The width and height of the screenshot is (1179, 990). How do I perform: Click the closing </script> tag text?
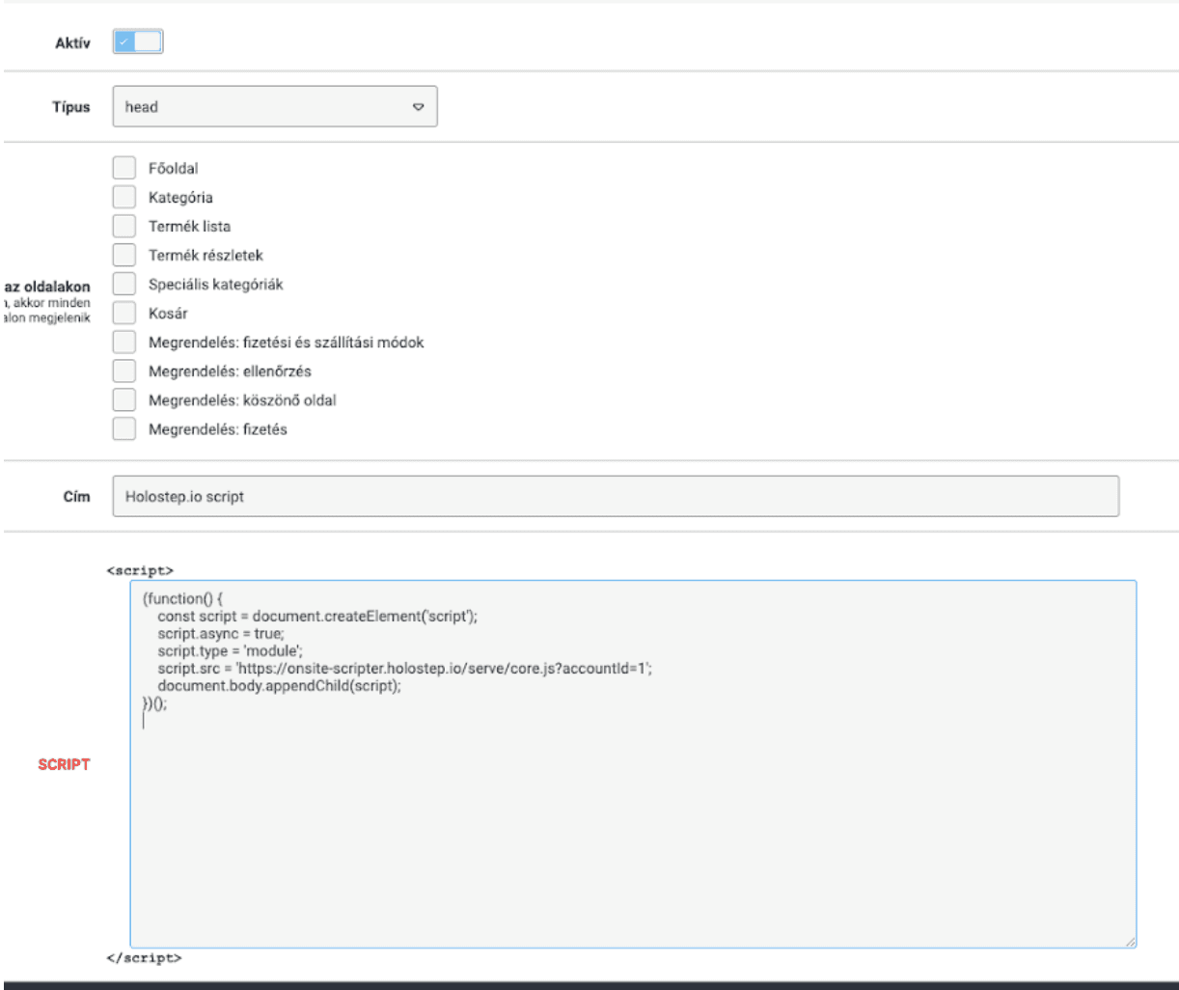point(144,958)
